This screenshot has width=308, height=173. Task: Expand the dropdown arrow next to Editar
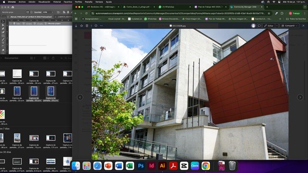coord(277,26)
